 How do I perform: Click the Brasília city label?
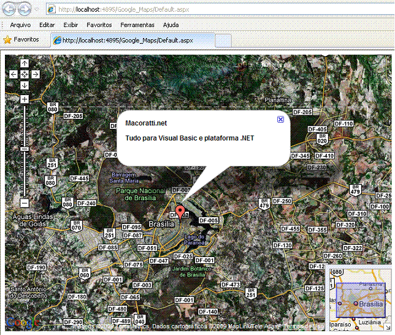click(161, 224)
